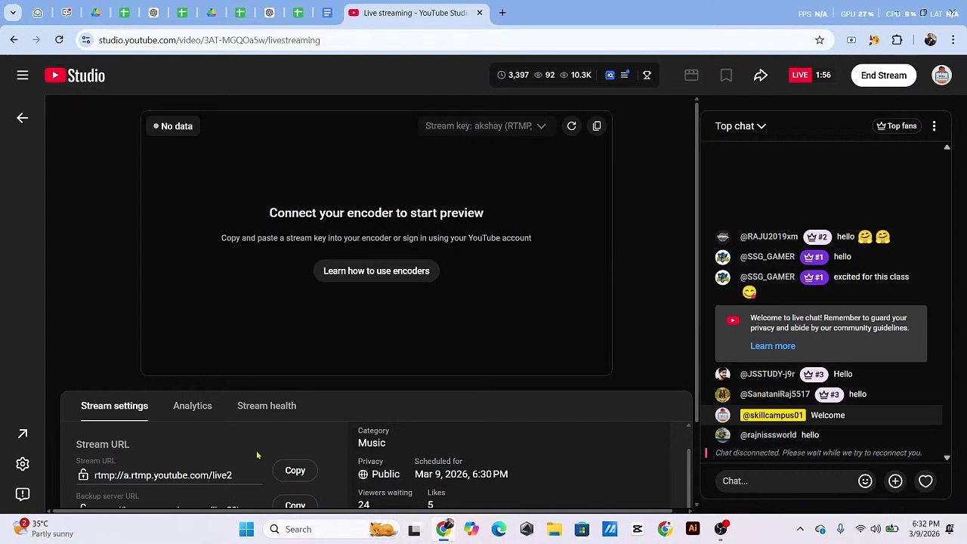Click the No data status label

[x=173, y=126]
